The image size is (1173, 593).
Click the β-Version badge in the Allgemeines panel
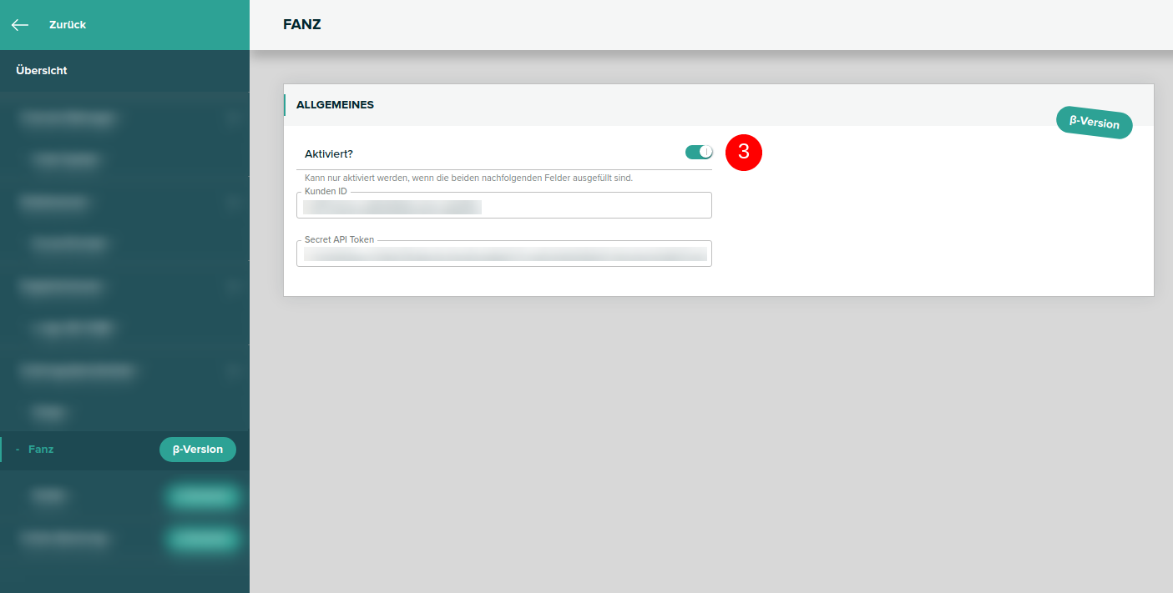(1094, 123)
